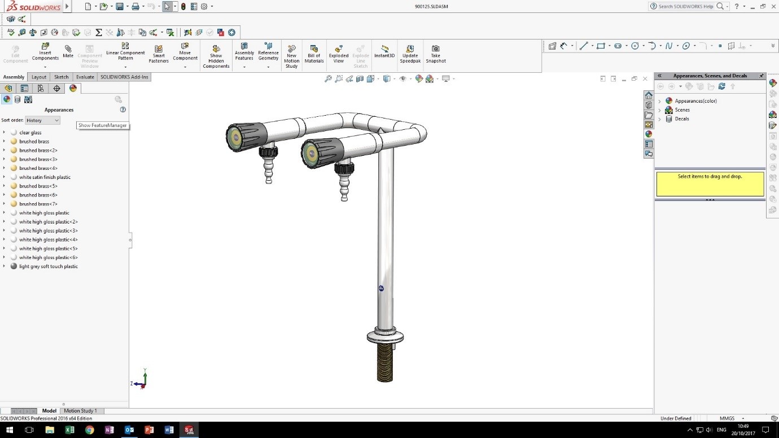Image resolution: width=779 pixels, height=438 pixels.
Task: Toggle Hide/Show Items eye icon
Action: pyautogui.click(x=403, y=79)
